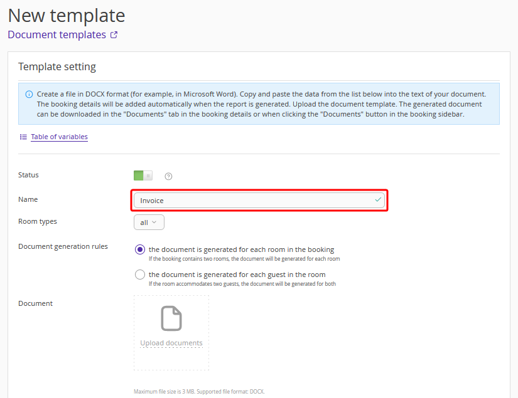Go to the Document templates link
Screen dimensions: 518x398
(57, 35)
